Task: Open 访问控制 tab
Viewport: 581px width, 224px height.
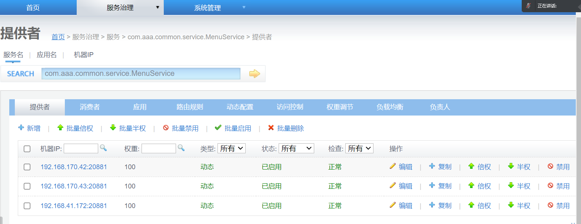Action: (x=290, y=107)
